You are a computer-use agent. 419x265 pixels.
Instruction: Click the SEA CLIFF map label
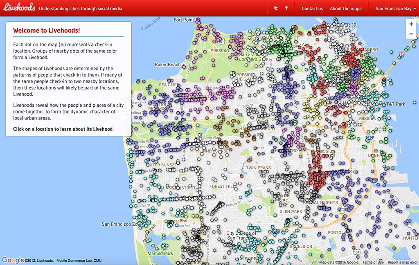[x=169, y=85]
